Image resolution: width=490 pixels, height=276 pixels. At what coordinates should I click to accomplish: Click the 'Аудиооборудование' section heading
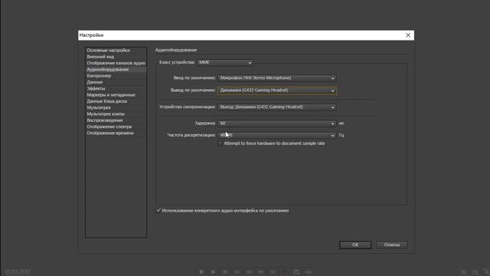pos(176,50)
